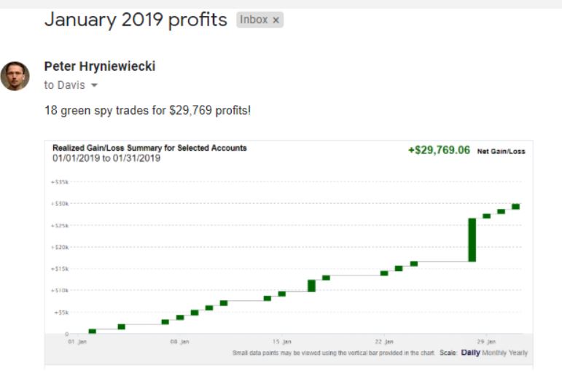Switch chart scale to Monthly
The width and height of the screenshot is (562, 376).
[x=493, y=353]
